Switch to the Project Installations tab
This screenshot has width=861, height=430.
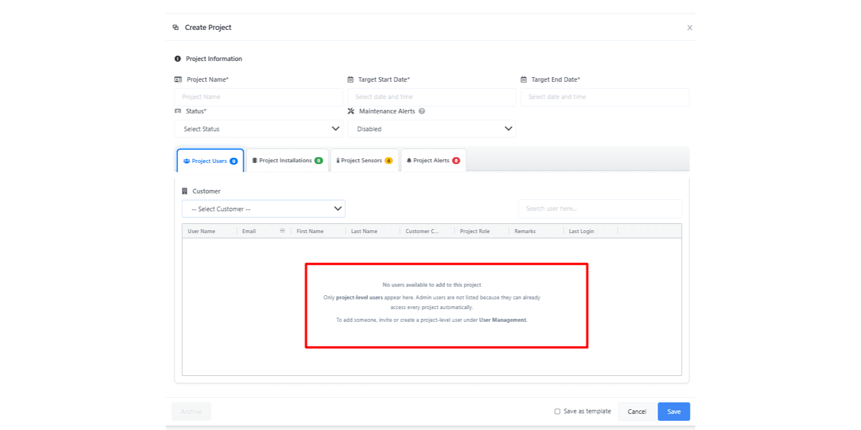(288, 161)
